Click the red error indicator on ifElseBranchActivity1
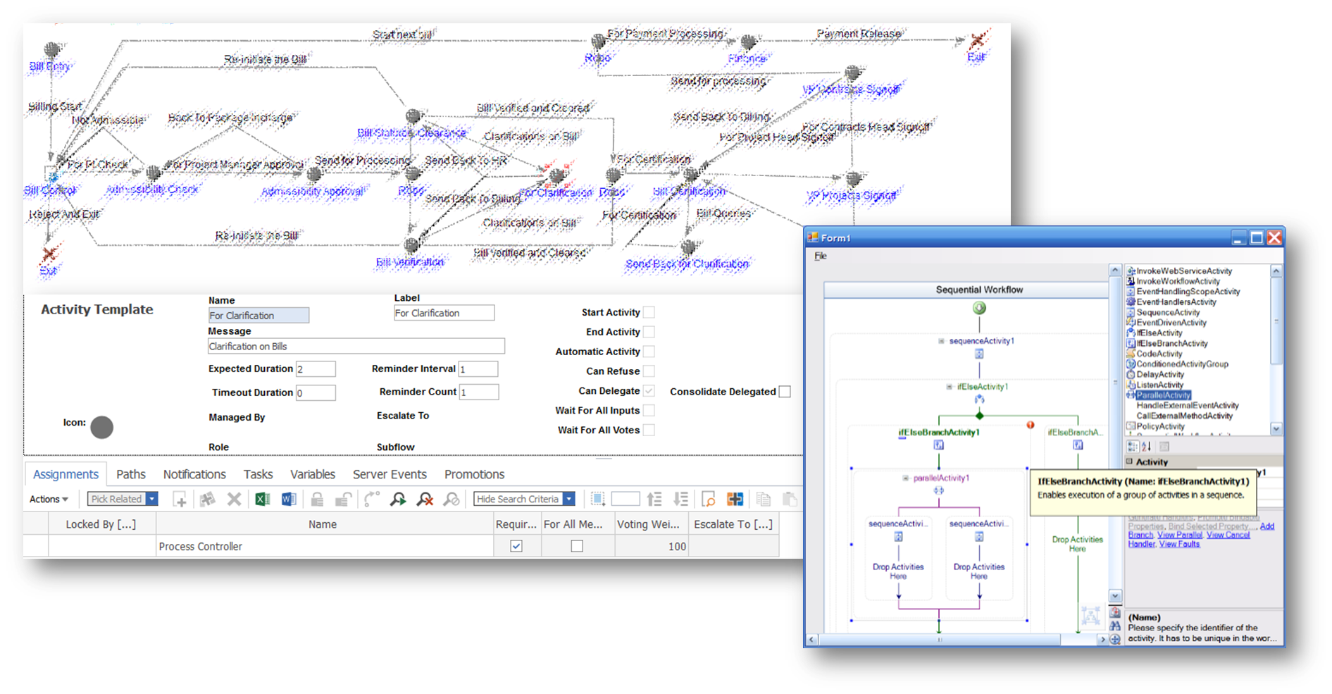Screen dimensions: 1332x694 pos(1031,425)
